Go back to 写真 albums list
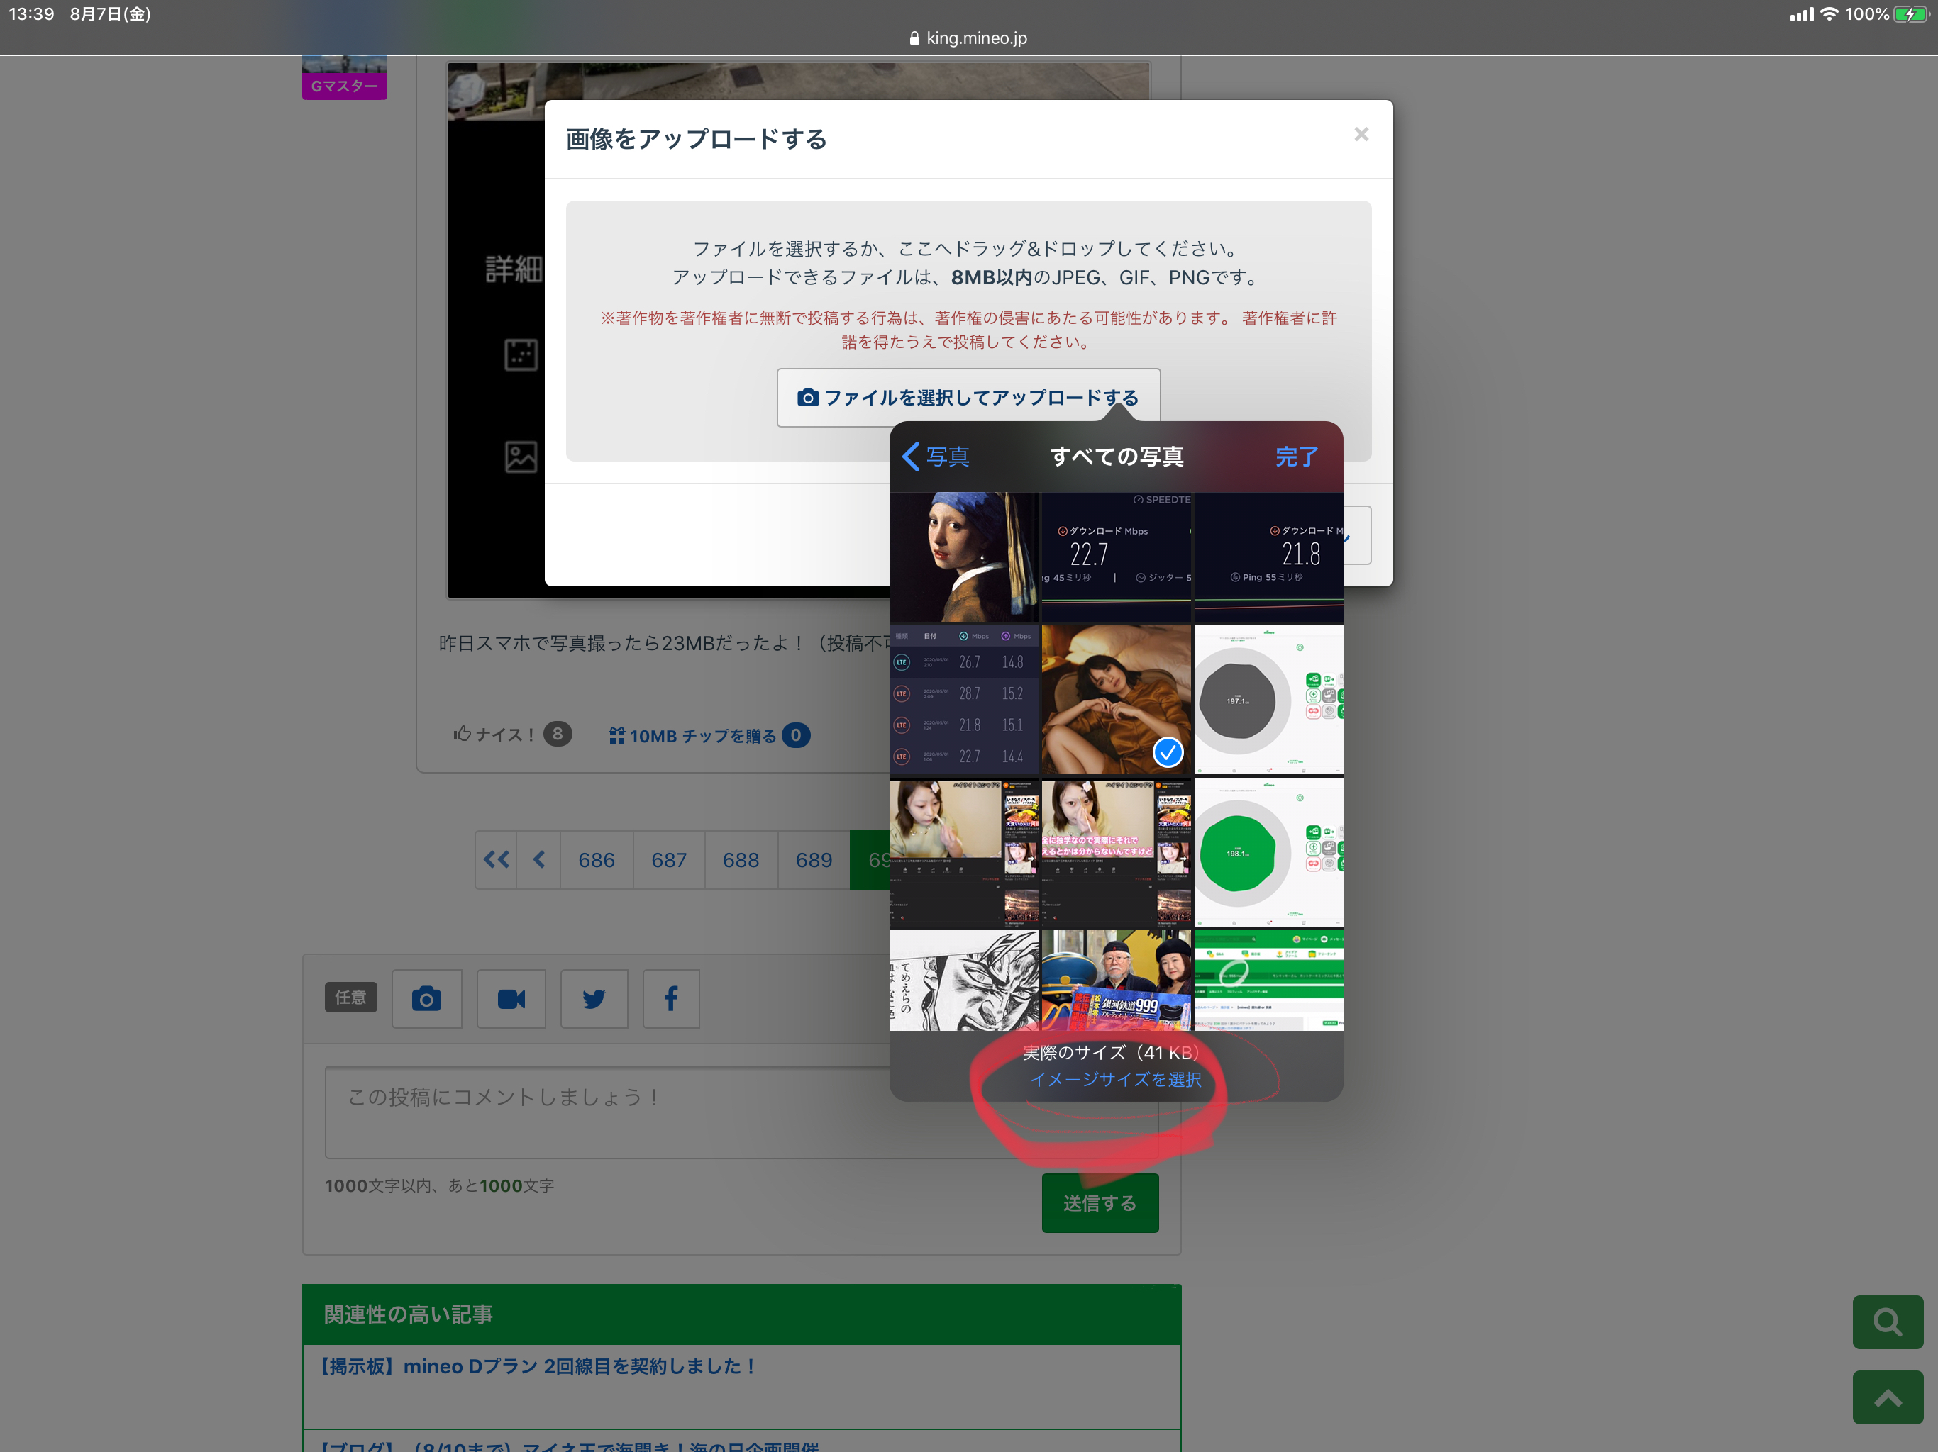This screenshot has height=1452, width=1938. (x=936, y=457)
